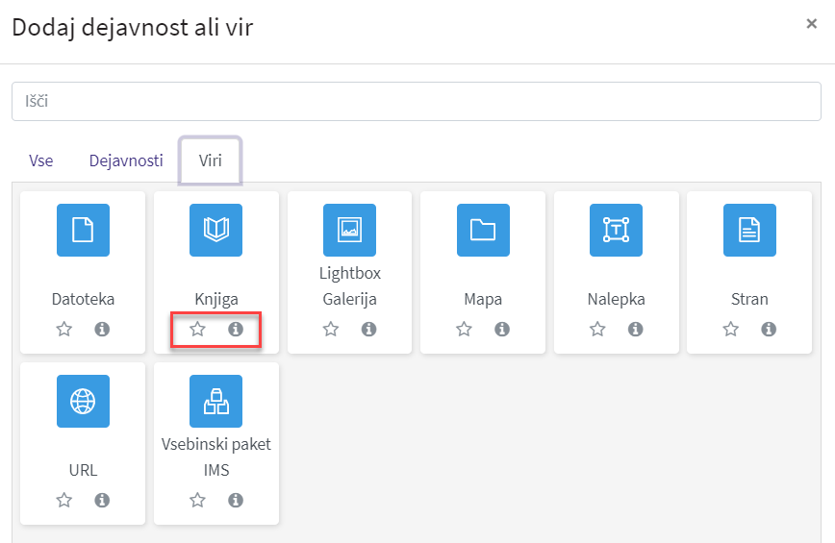The image size is (835, 543).
Task: Open the Lightbox Galerija resource icon
Action: tap(349, 230)
